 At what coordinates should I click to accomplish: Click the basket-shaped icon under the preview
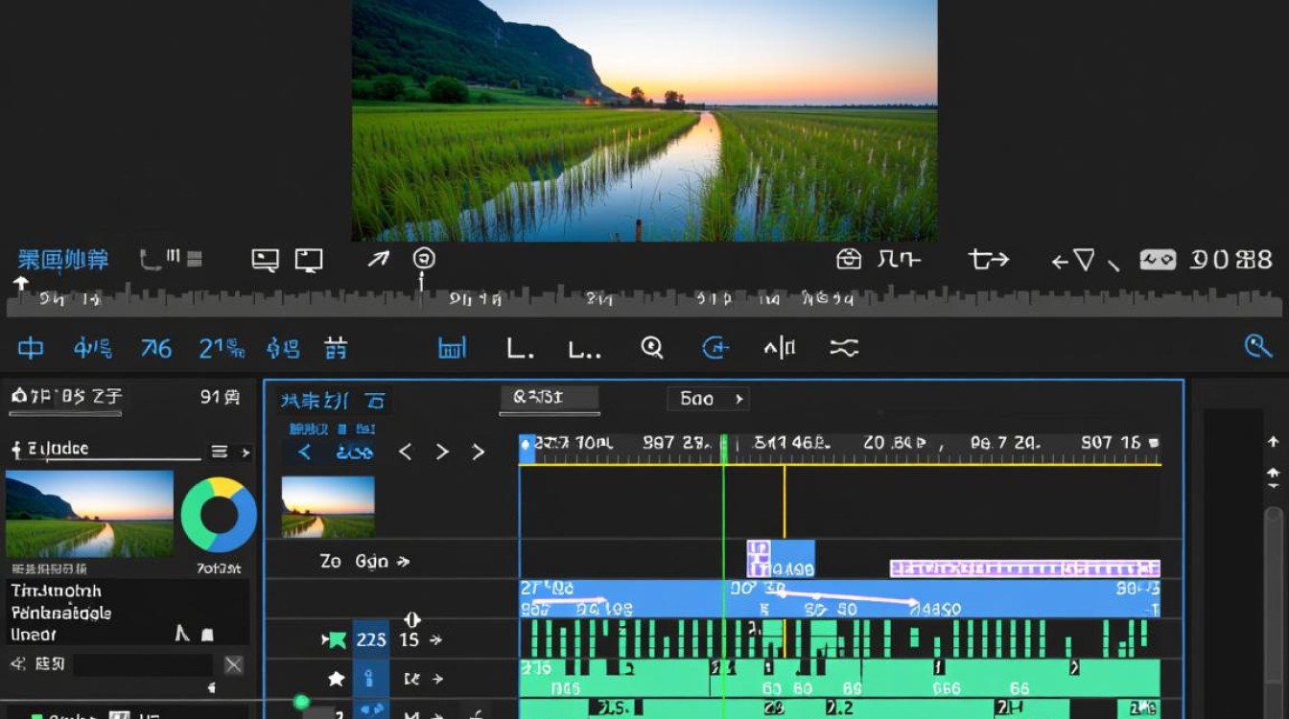(849, 259)
